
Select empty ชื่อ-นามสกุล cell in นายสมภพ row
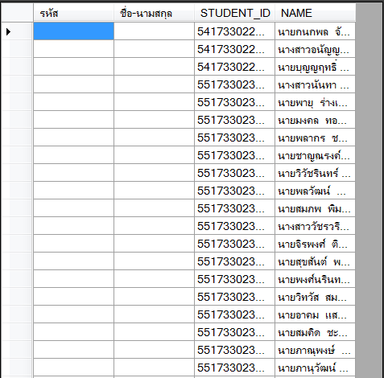pos(154,208)
